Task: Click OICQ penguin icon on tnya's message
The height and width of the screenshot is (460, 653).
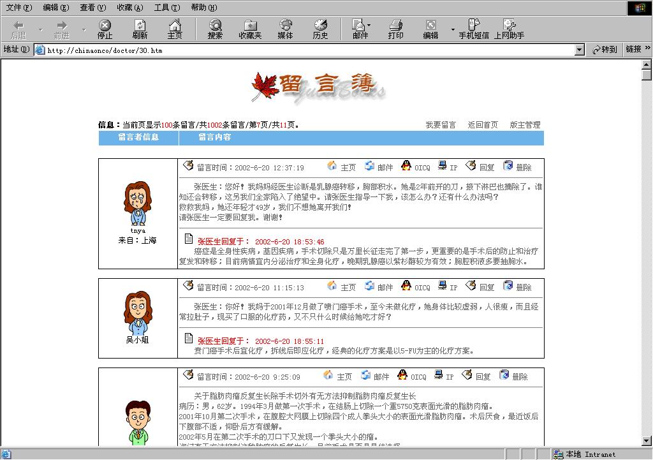Action: 406,166
